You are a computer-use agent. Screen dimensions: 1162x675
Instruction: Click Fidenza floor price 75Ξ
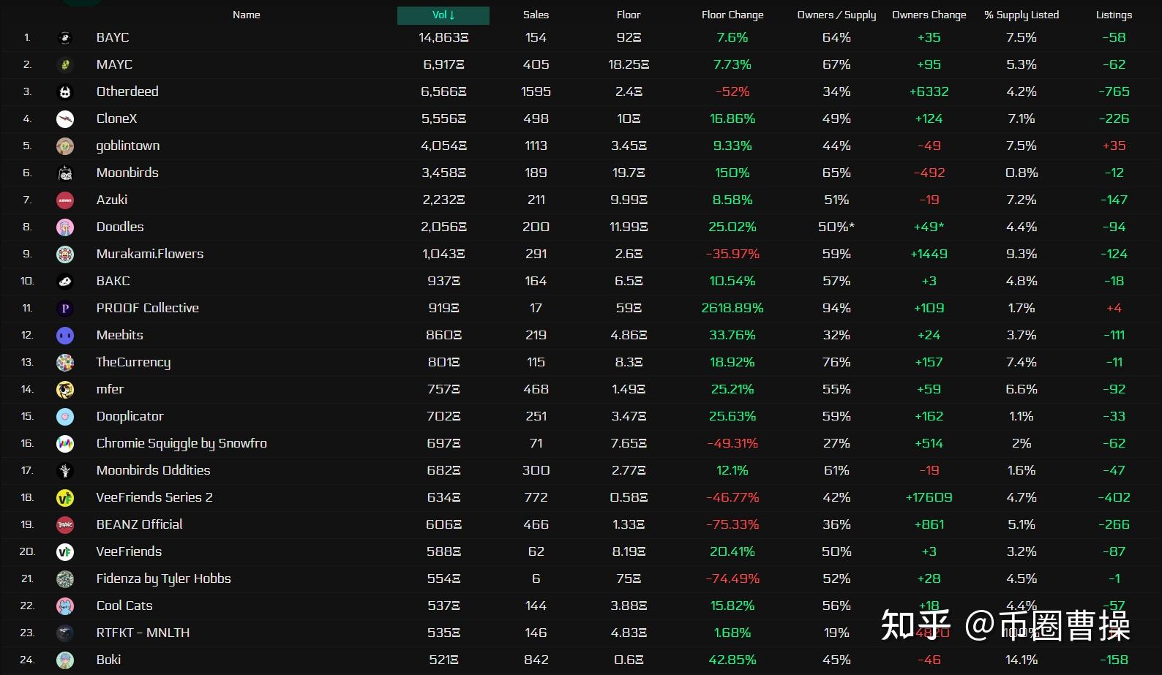pos(629,578)
